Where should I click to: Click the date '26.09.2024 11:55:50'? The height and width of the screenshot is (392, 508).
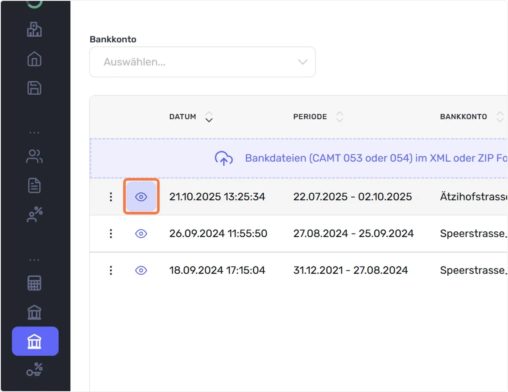pos(218,233)
